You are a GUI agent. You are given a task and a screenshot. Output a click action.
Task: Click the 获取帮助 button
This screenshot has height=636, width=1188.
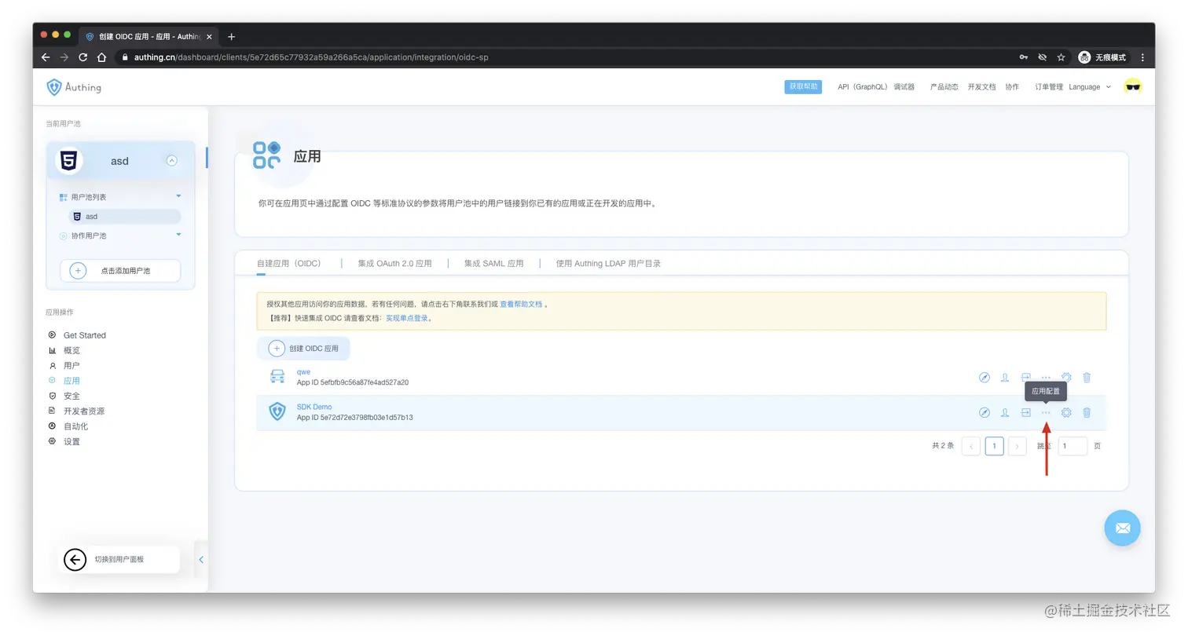pos(803,86)
